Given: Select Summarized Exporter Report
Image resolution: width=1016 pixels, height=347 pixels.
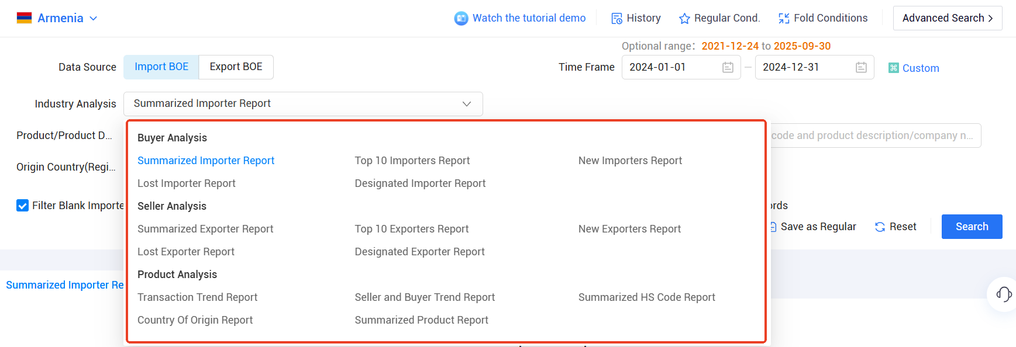Looking at the screenshot, I should point(205,229).
